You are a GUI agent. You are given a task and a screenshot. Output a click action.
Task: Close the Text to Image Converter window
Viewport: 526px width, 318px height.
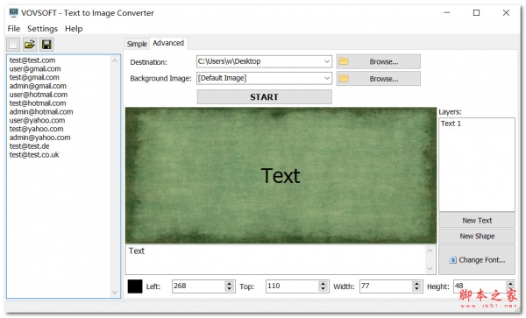click(x=506, y=13)
